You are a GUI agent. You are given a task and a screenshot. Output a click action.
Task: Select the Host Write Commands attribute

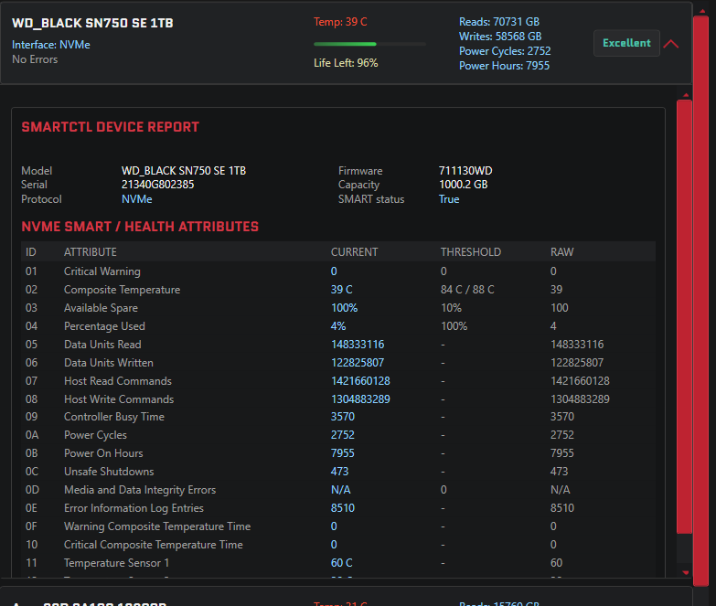coord(119,399)
